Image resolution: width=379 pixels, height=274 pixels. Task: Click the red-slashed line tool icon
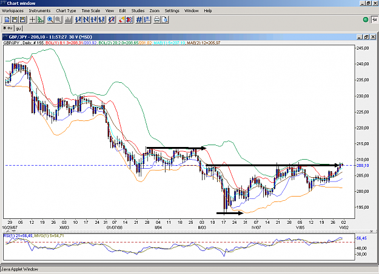(112, 20)
